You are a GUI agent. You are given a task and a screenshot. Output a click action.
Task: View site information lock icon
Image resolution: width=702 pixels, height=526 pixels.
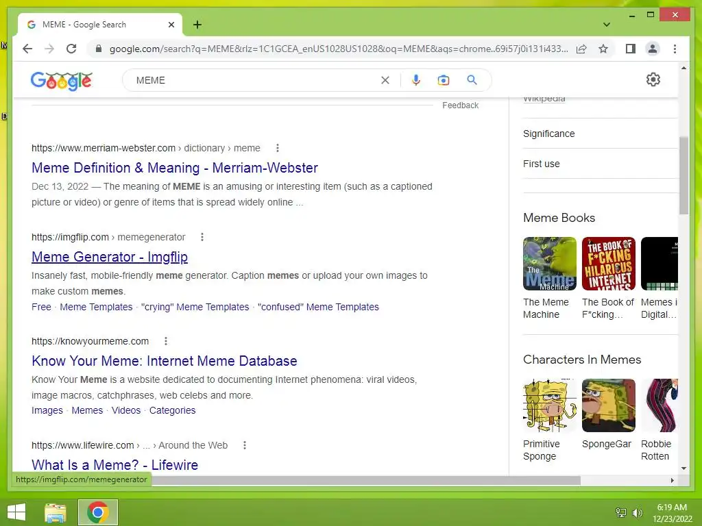coord(99,49)
